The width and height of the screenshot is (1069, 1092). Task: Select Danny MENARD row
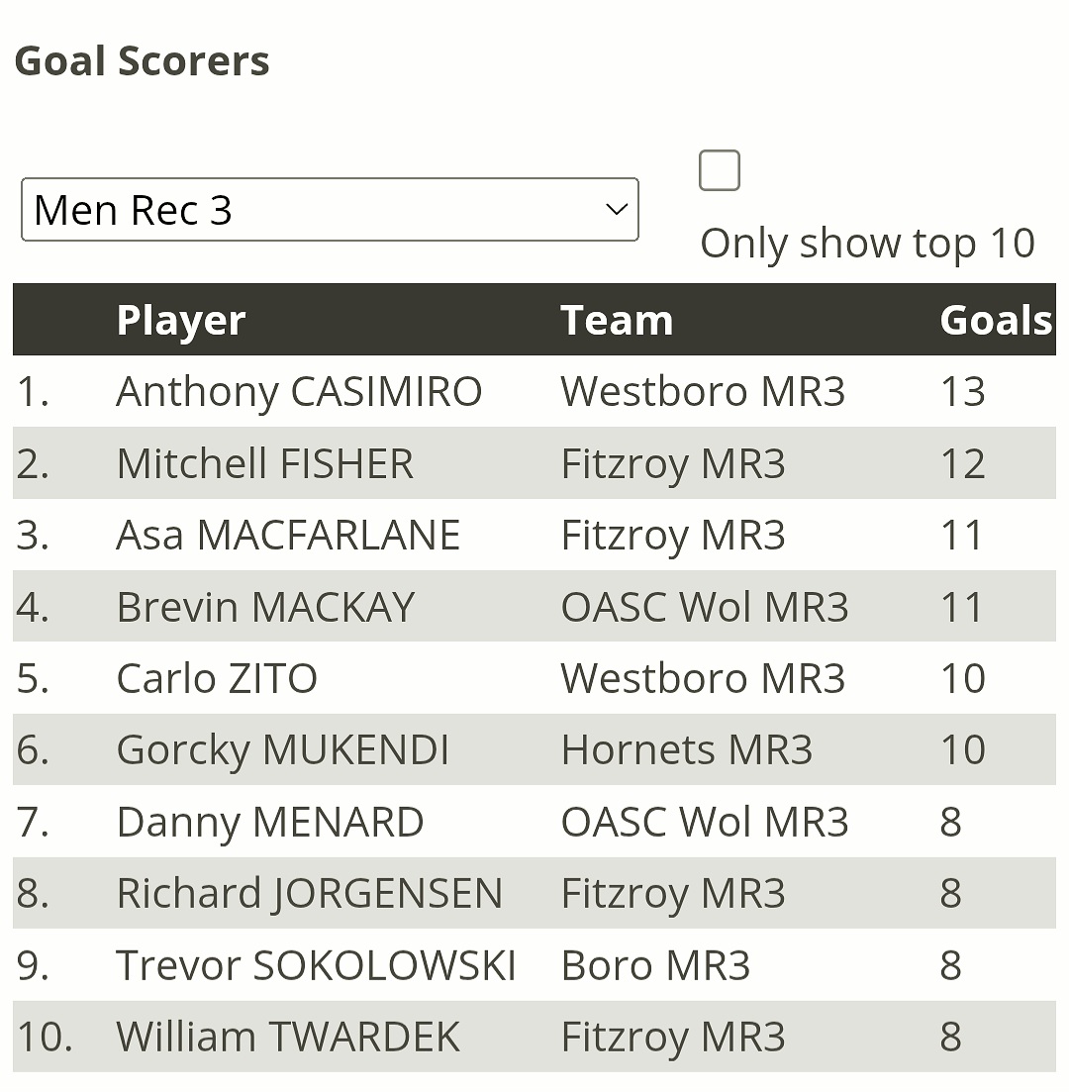[269, 823]
